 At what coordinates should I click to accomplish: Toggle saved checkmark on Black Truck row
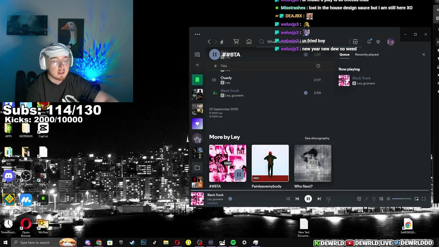click(x=306, y=93)
